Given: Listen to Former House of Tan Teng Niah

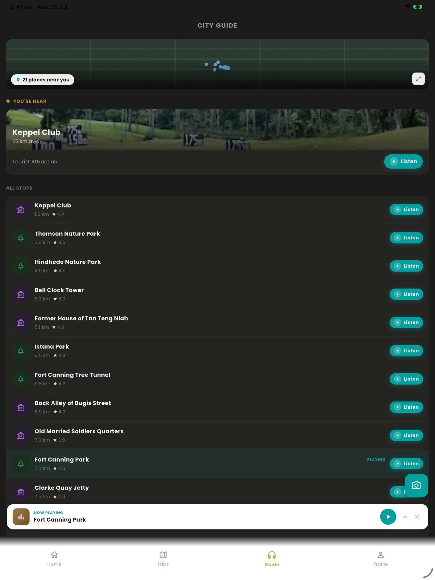Looking at the screenshot, I should click(406, 322).
